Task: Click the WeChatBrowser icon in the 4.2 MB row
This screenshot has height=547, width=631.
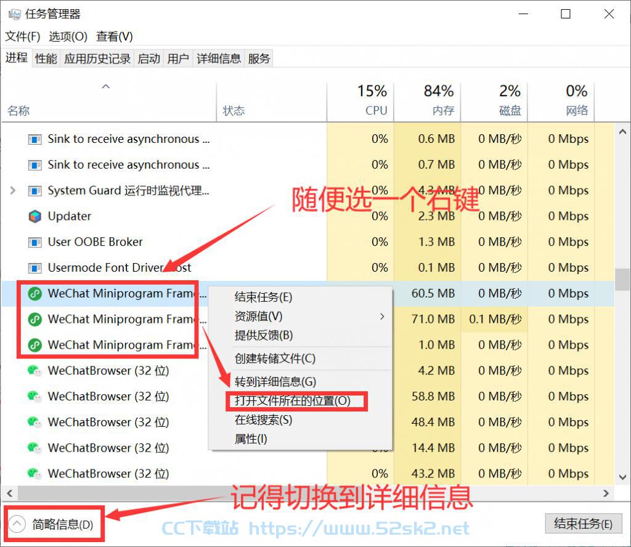Action: (x=35, y=370)
